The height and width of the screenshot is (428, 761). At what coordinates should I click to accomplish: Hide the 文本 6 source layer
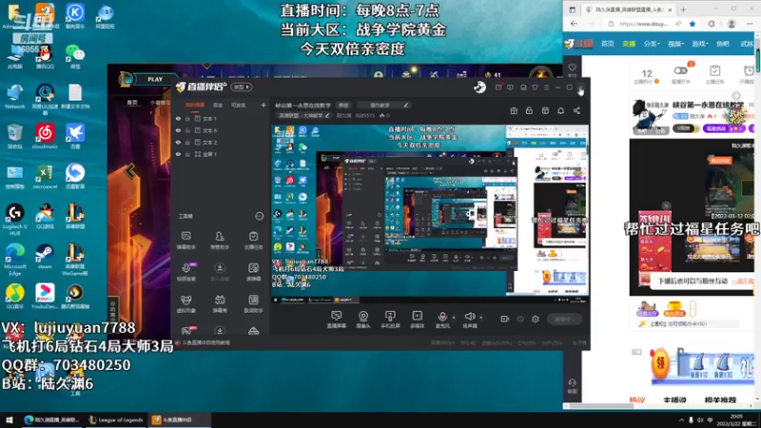pos(178,130)
